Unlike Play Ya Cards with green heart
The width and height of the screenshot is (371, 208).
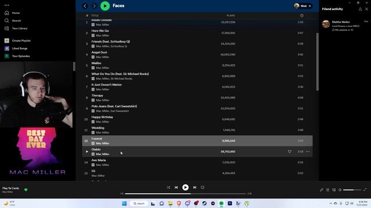point(26,190)
